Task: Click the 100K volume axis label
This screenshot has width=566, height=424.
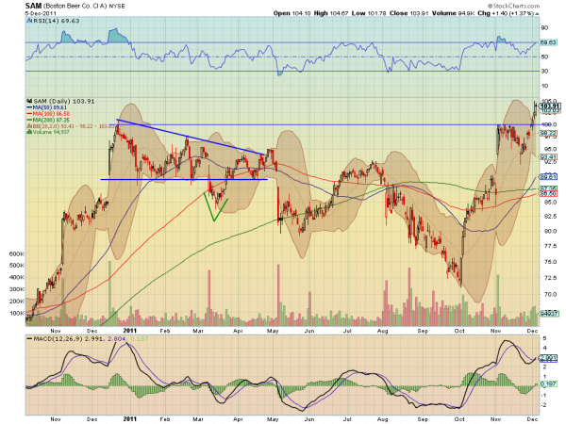Action: tap(17, 314)
